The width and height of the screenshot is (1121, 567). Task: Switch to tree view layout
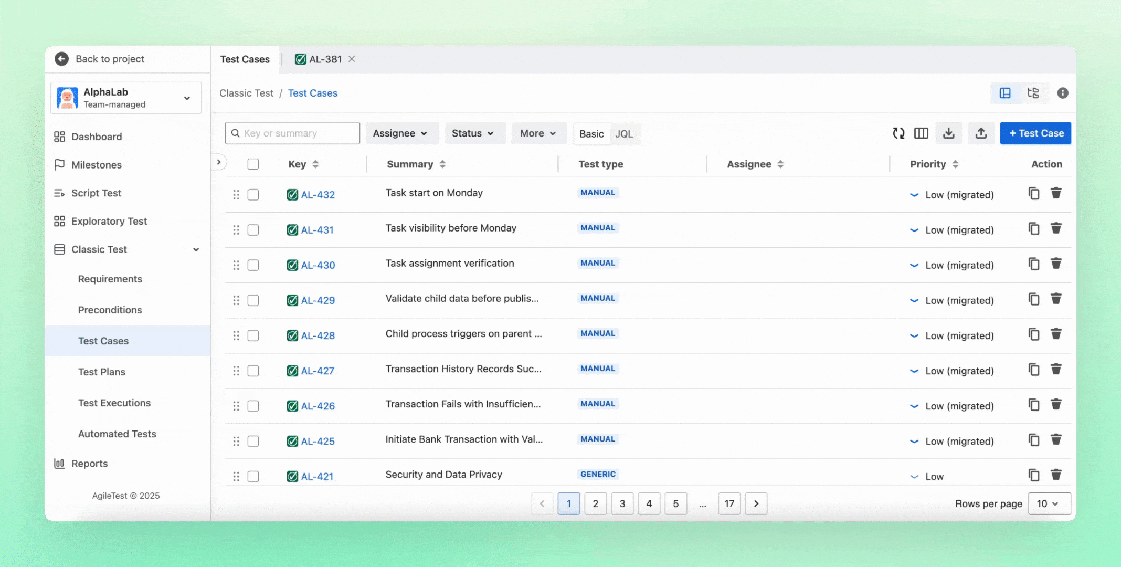pos(1033,93)
